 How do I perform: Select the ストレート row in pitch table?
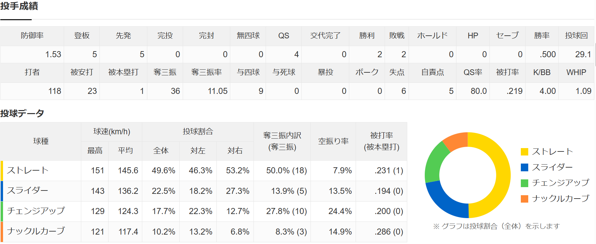tap(204, 171)
